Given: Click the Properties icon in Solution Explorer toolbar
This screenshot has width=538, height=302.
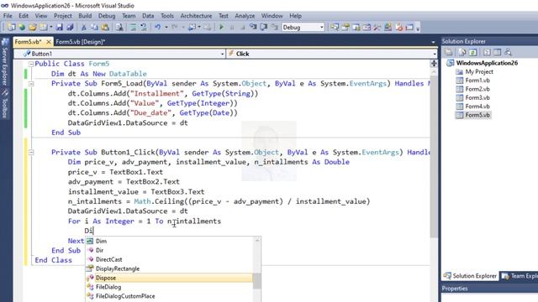Looking at the screenshot, I should click(x=448, y=52).
